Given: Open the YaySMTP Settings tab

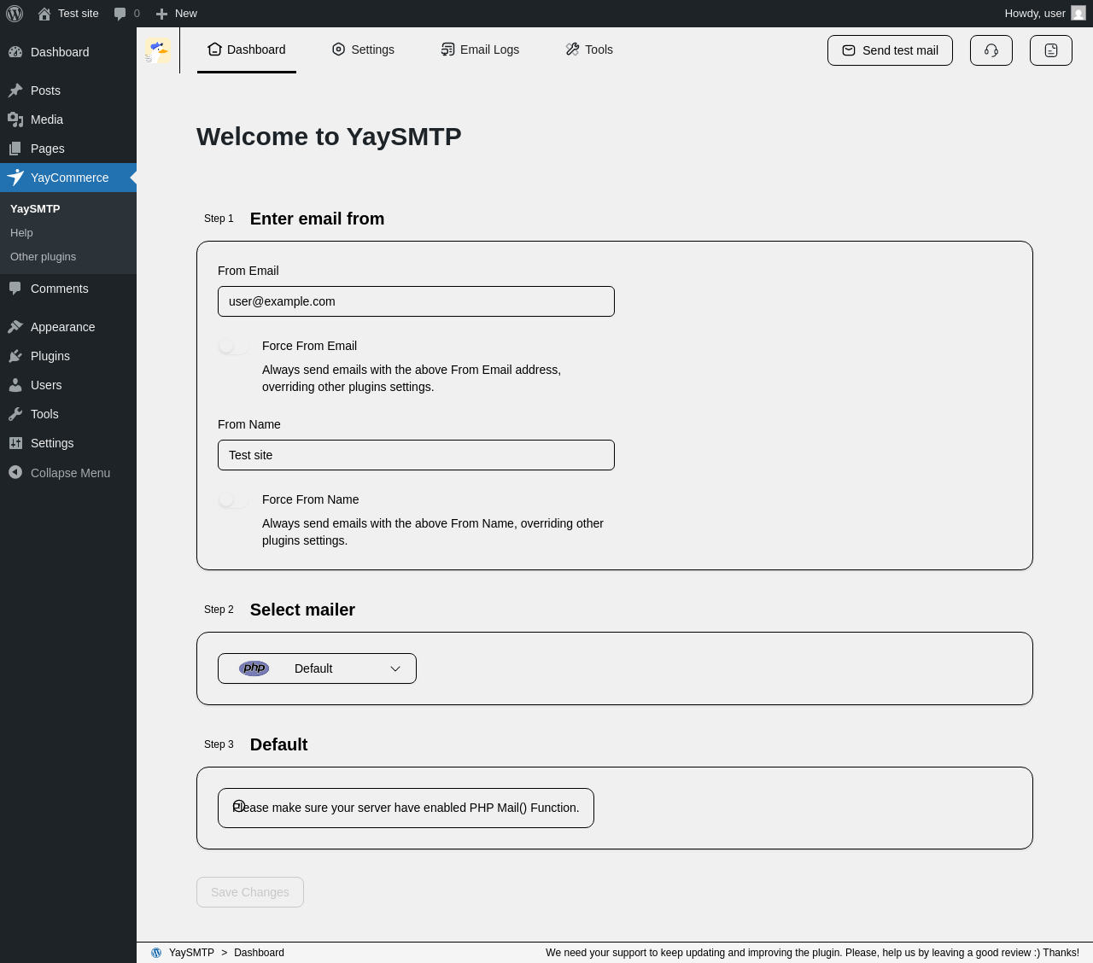Looking at the screenshot, I should coord(363,50).
